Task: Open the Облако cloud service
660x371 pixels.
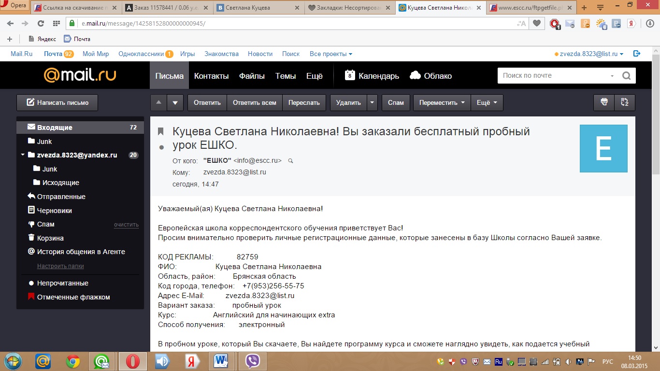Action: (430, 76)
